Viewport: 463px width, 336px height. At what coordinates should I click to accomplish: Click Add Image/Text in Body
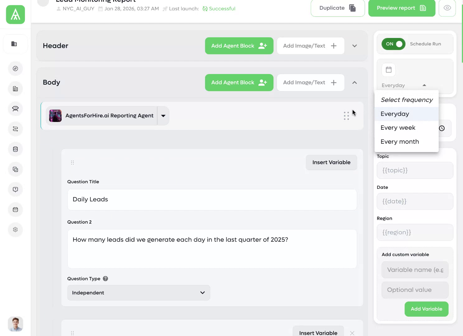click(311, 82)
